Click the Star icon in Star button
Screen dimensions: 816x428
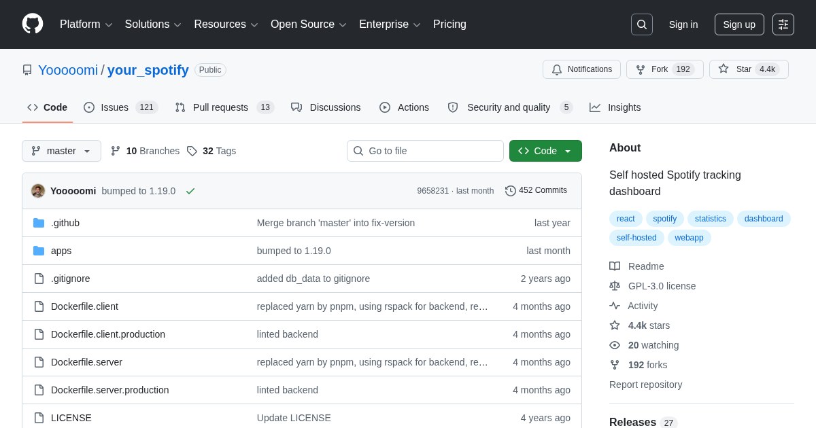click(724, 69)
